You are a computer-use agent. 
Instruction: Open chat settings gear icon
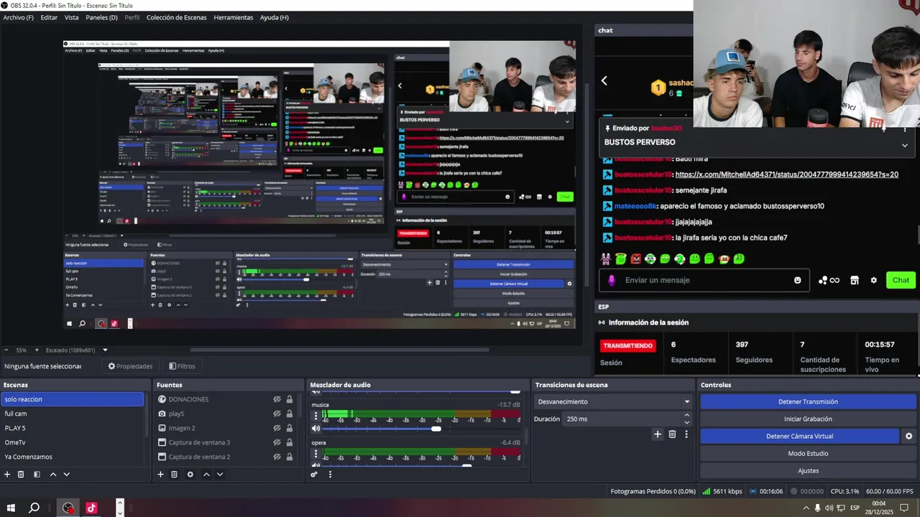[x=873, y=280]
